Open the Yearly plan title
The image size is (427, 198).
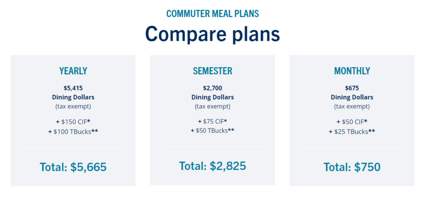[73, 71]
